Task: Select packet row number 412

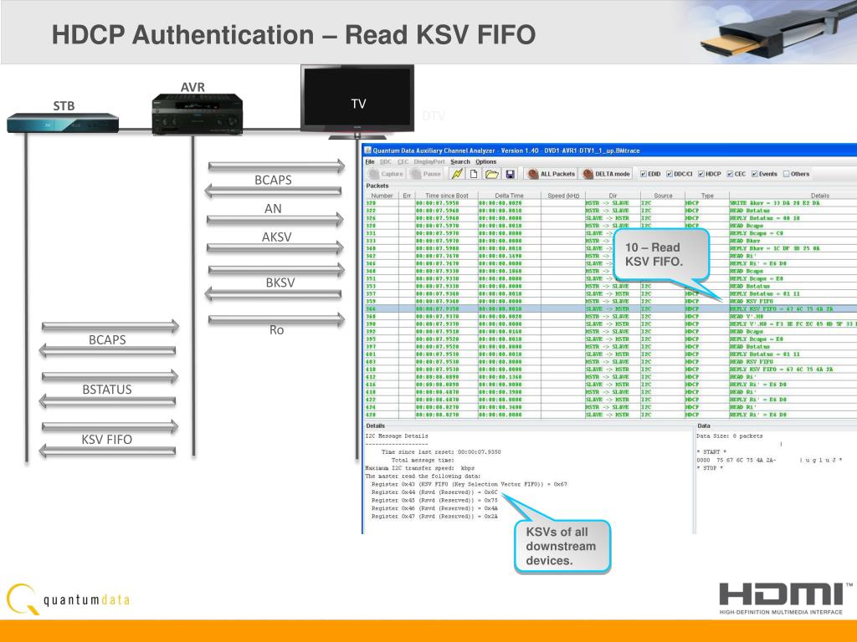Action: 610,377
